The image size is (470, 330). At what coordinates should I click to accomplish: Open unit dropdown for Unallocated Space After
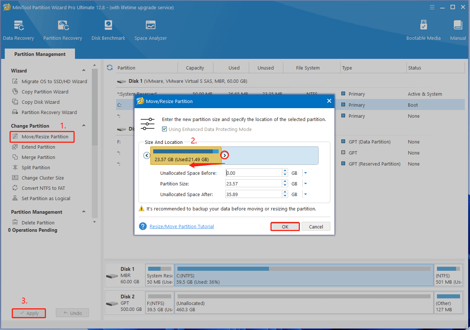305,194
